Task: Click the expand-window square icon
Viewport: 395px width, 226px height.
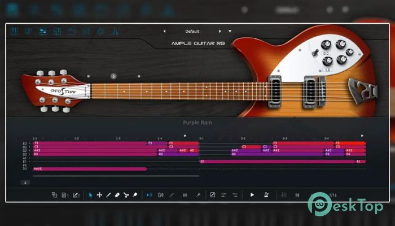Action: pyautogui.click(x=212, y=195)
